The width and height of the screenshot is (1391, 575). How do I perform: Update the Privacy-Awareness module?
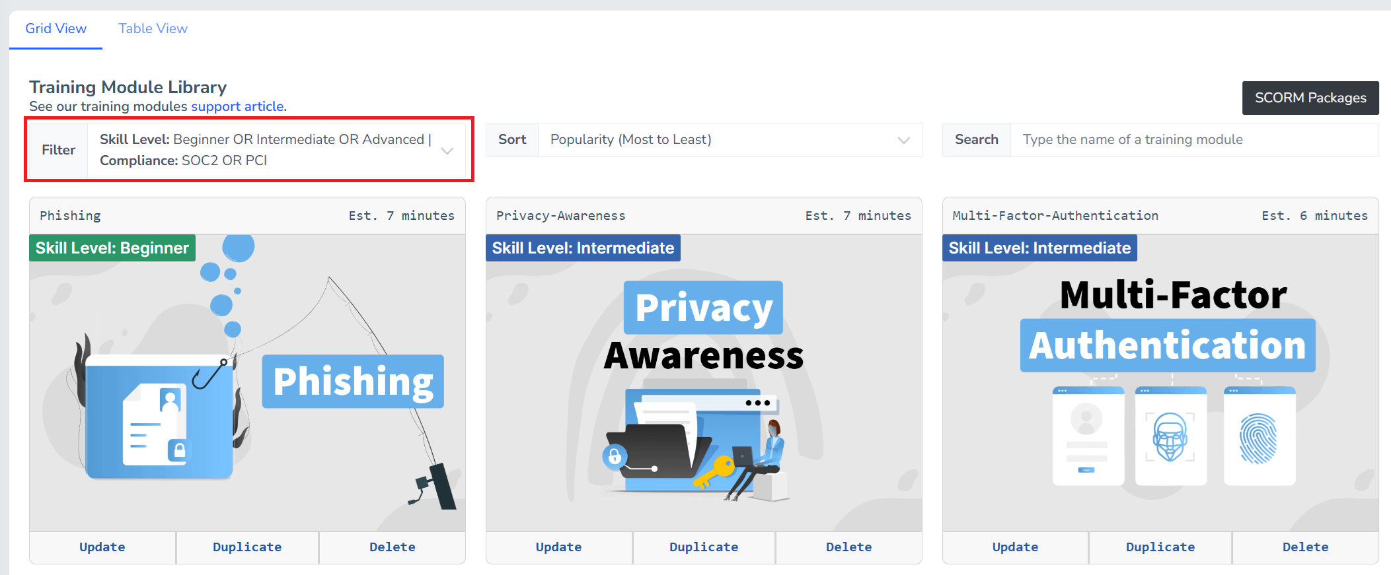click(559, 547)
